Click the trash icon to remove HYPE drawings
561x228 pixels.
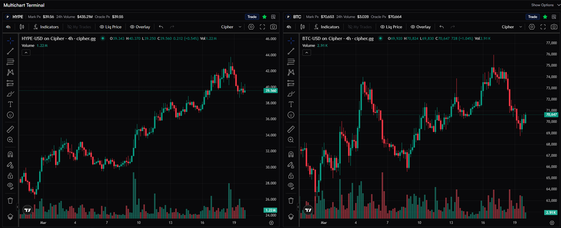(10, 200)
